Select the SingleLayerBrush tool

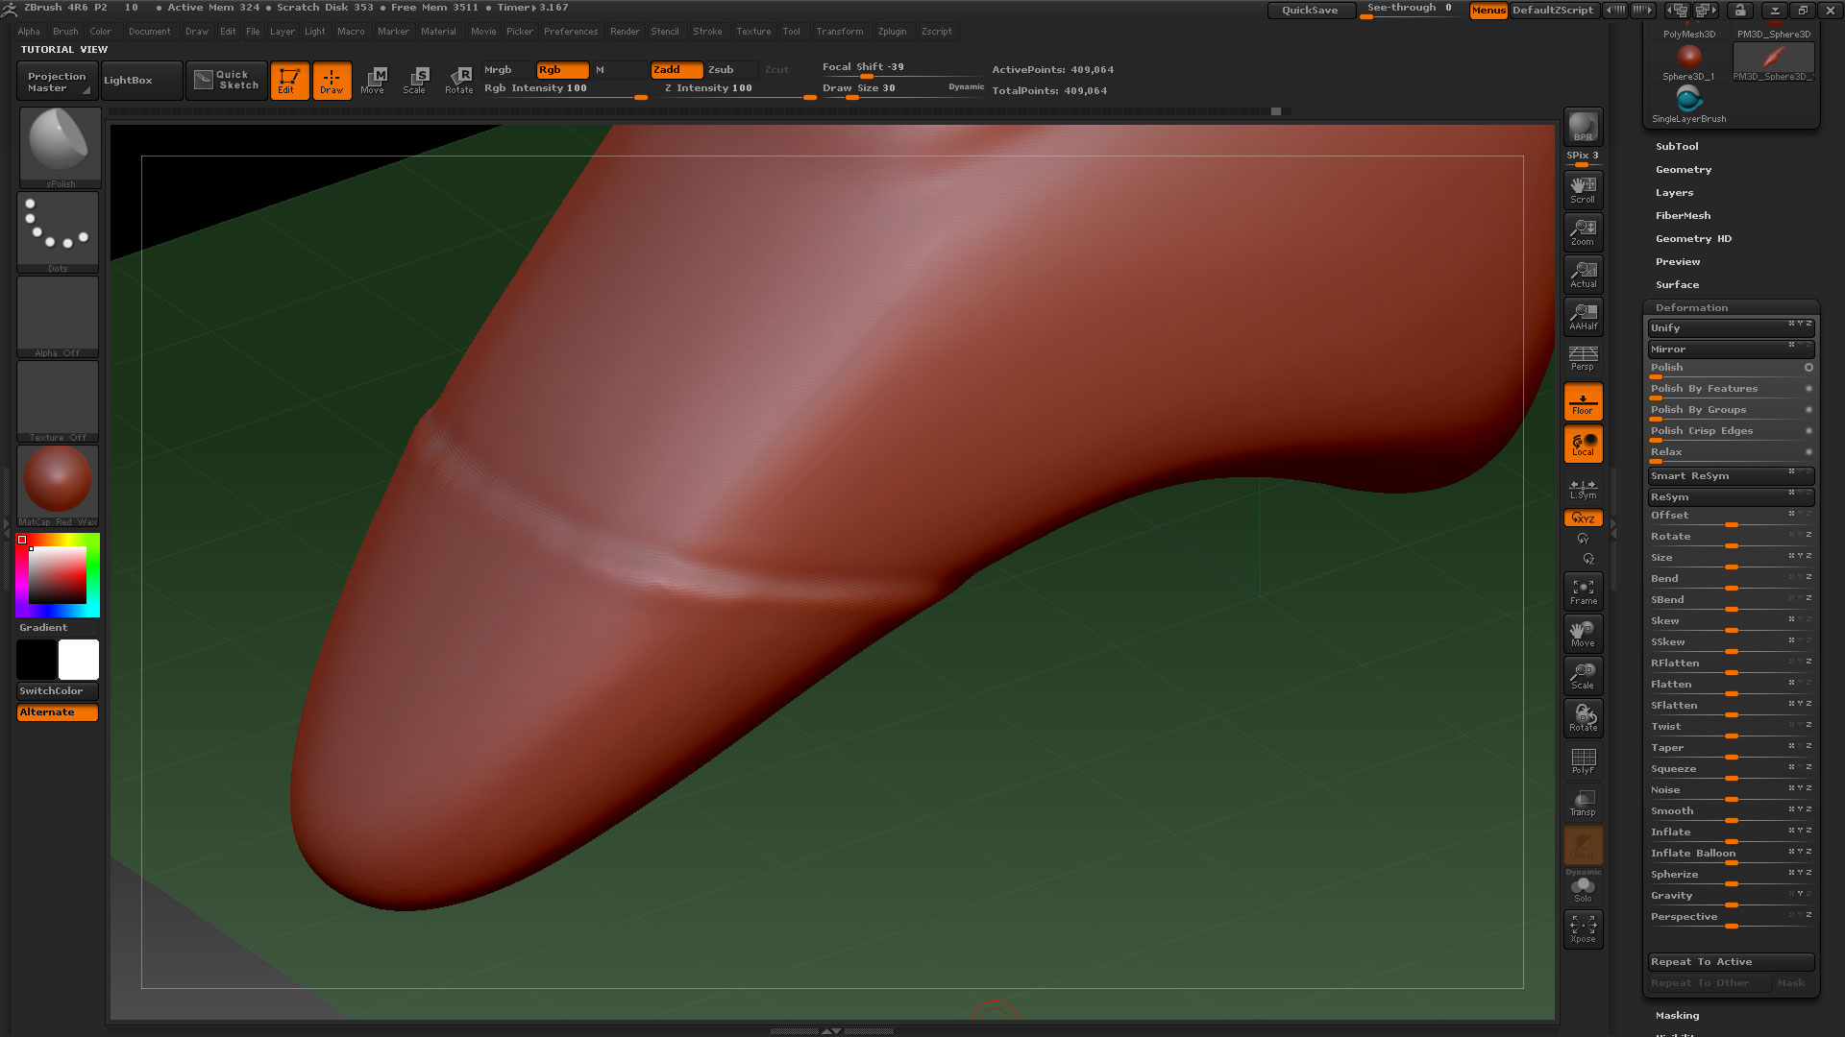point(1688,105)
